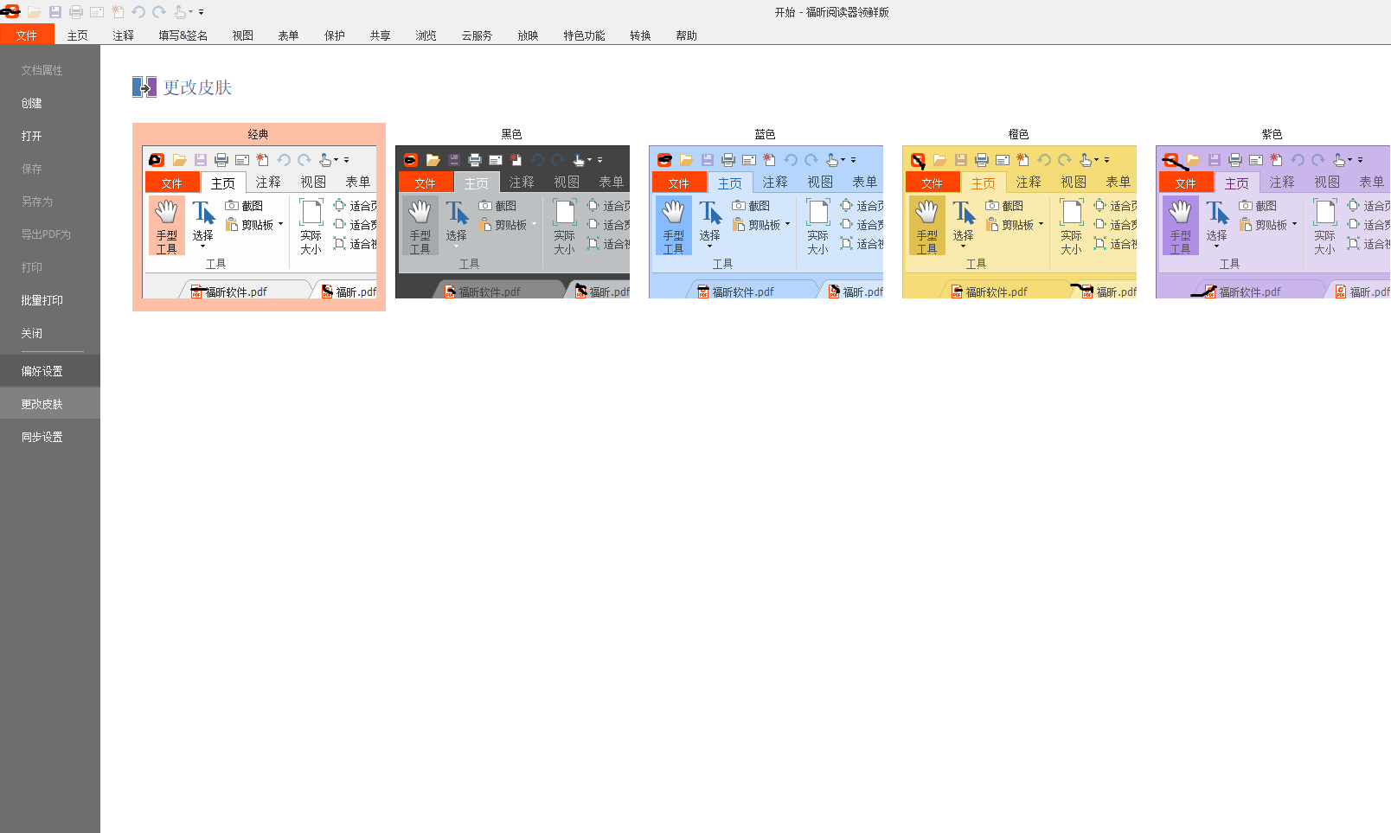This screenshot has height=833, width=1391.
Task: Click the Undo arrow icon in title bar
Action: click(x=138, y=12)
